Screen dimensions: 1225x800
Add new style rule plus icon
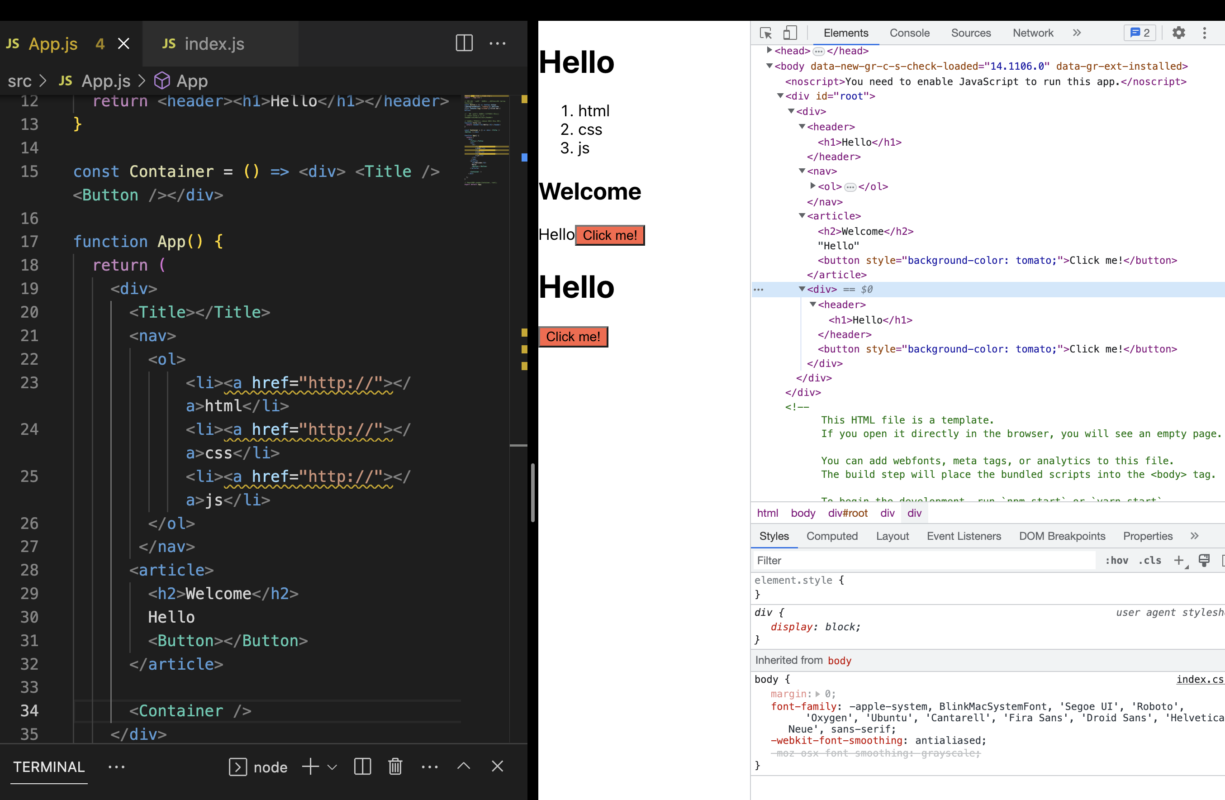pyautogui.click(x=1178, y=560)
